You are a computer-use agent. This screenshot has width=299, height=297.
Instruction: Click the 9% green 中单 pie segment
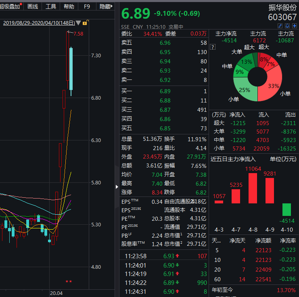240,72
